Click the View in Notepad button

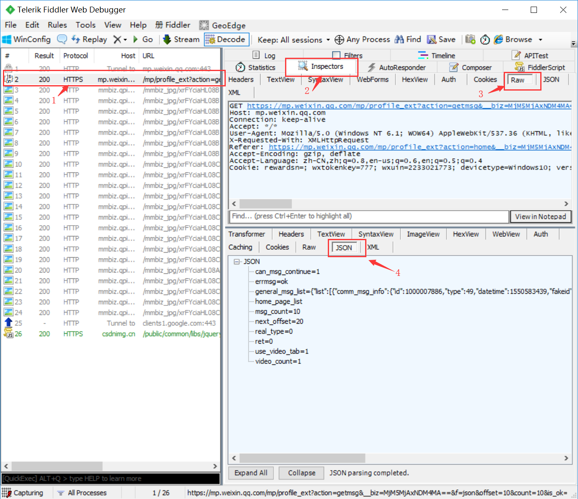pyautogui.click(x=540, y=216)
